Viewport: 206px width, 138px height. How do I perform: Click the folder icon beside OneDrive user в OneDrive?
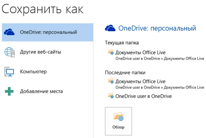click(x=111, y=96)
